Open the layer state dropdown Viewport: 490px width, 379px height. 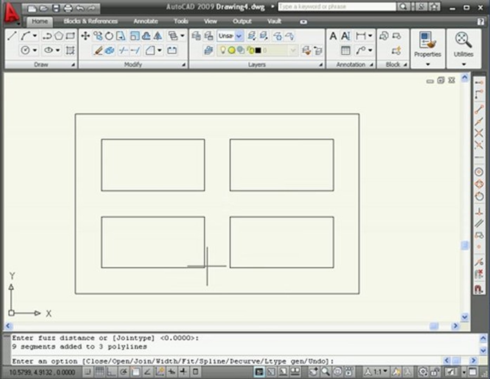(239, 36)
